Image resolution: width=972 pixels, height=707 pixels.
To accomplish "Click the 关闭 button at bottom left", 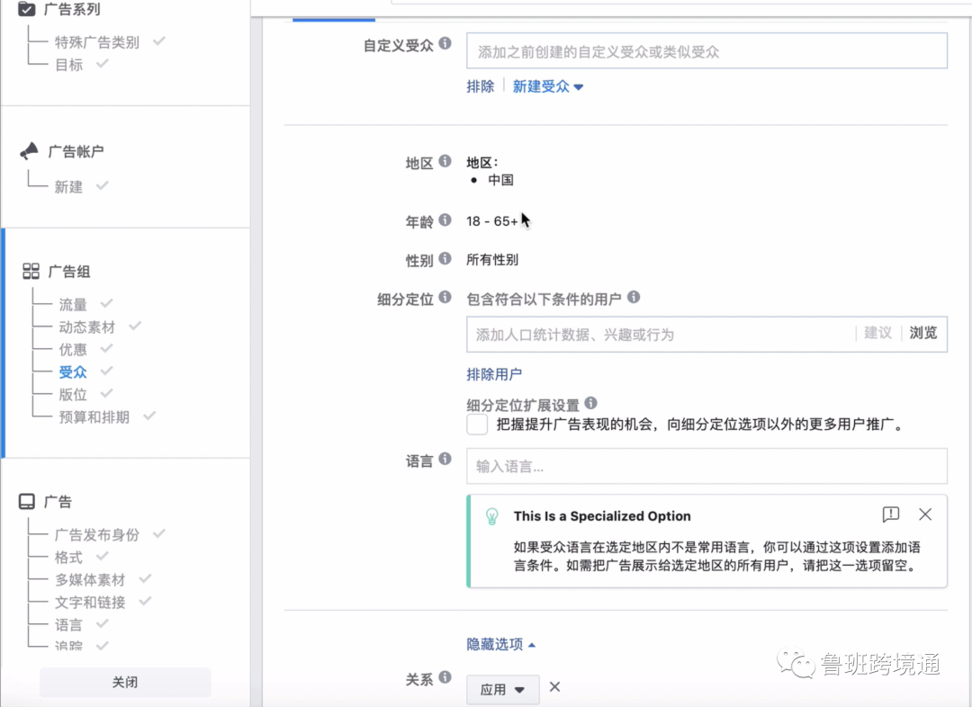I will [125, 682].
